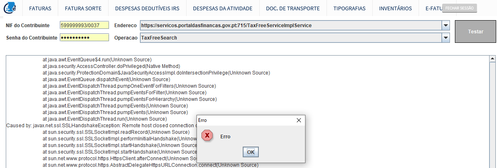Close the Erro dialog window

coord(299,120)
